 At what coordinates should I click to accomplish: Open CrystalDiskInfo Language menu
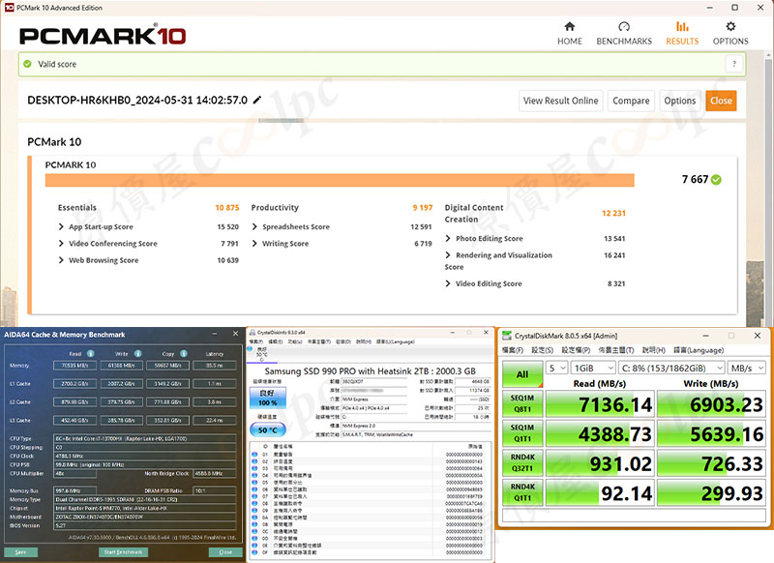(396, 341)
